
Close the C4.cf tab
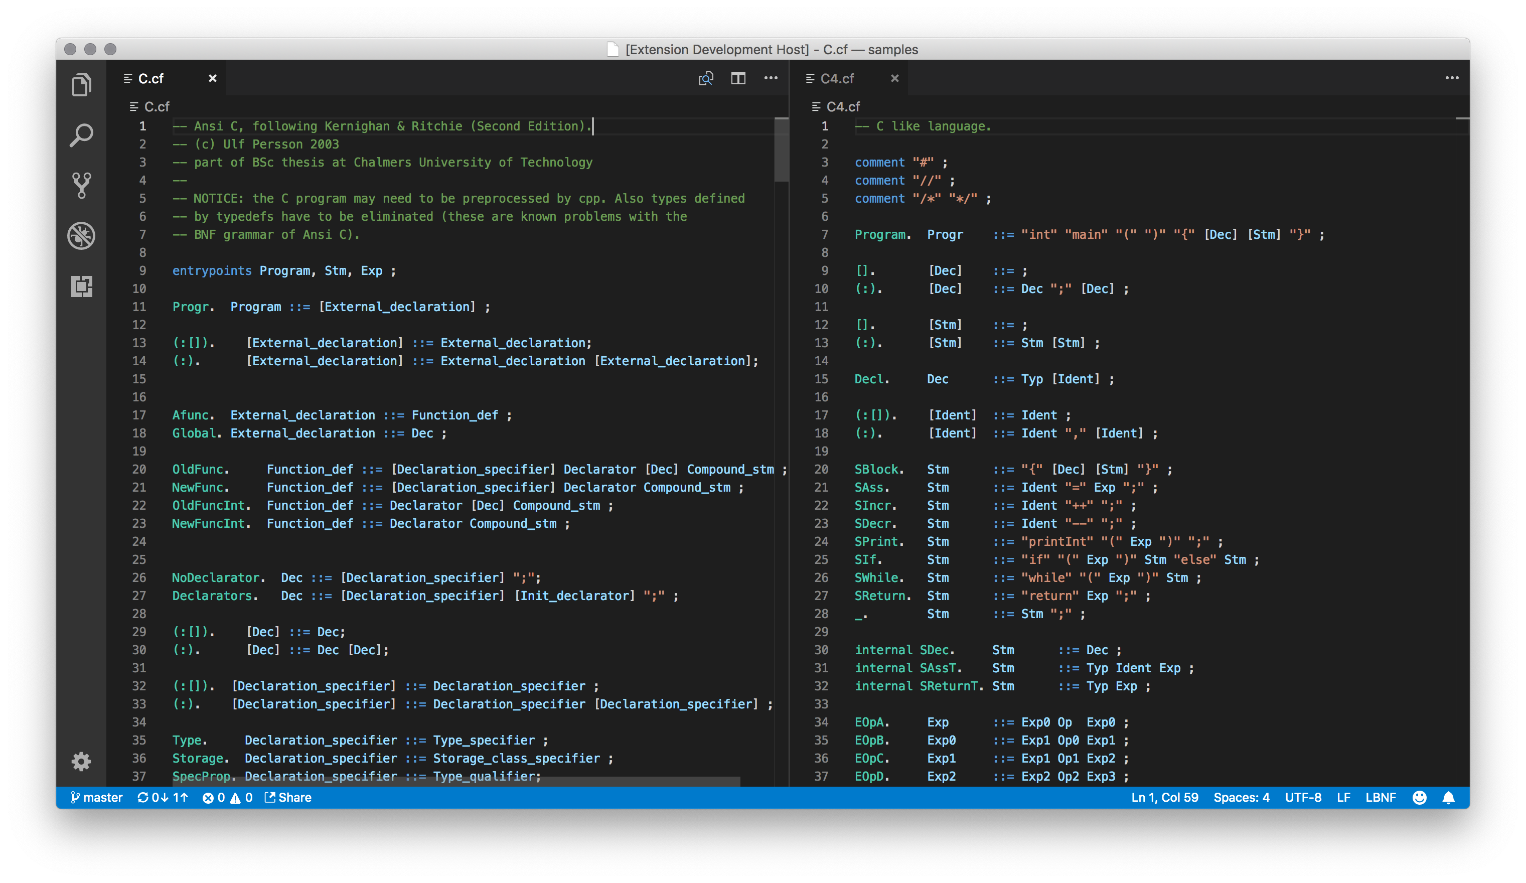pyautogui.click(x=895, y=79)
